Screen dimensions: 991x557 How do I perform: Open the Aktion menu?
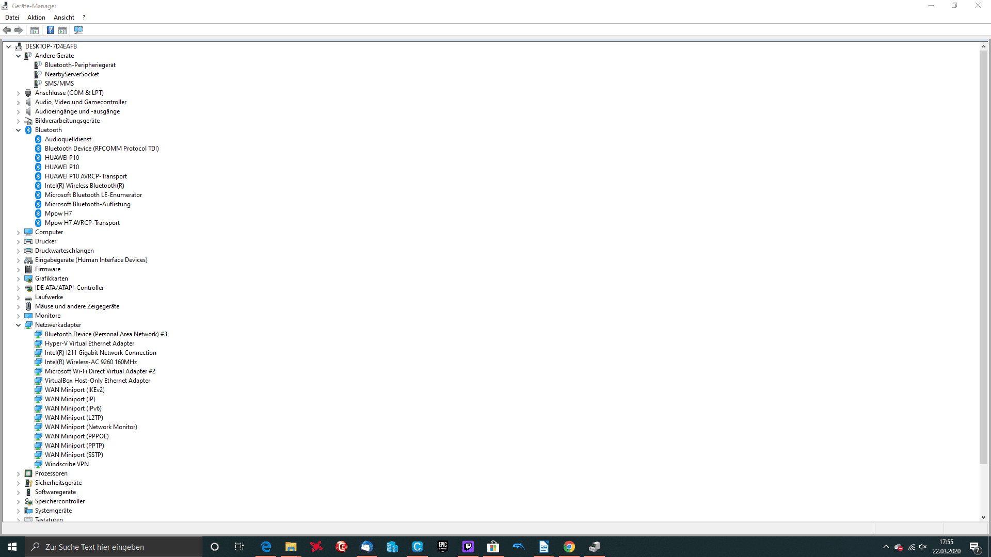pos(36,18)
